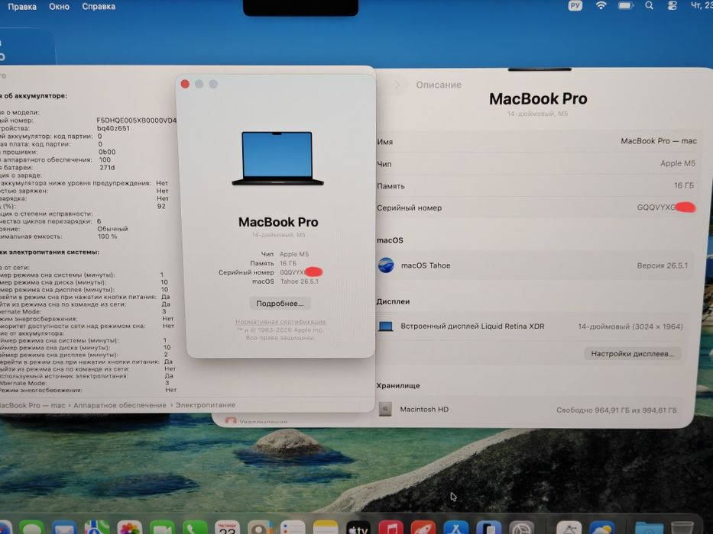713x534 pixels.
Task: Close the About This Mac window
Action: tap(185, 84)
